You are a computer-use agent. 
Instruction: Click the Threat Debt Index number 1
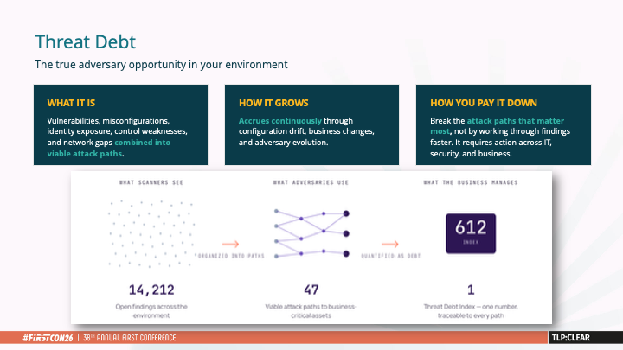tap(471, 290)
